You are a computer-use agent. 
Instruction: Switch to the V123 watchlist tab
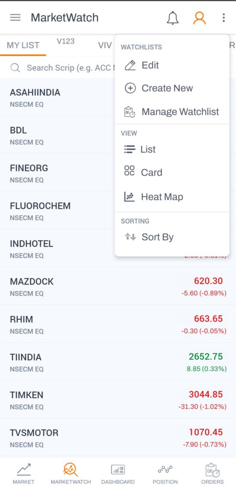[x=66, y=41]
